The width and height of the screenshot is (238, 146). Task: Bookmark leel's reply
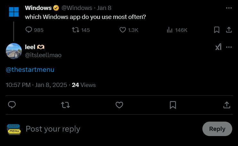point(173,105)
